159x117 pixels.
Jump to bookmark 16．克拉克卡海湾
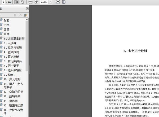[14, 112]
